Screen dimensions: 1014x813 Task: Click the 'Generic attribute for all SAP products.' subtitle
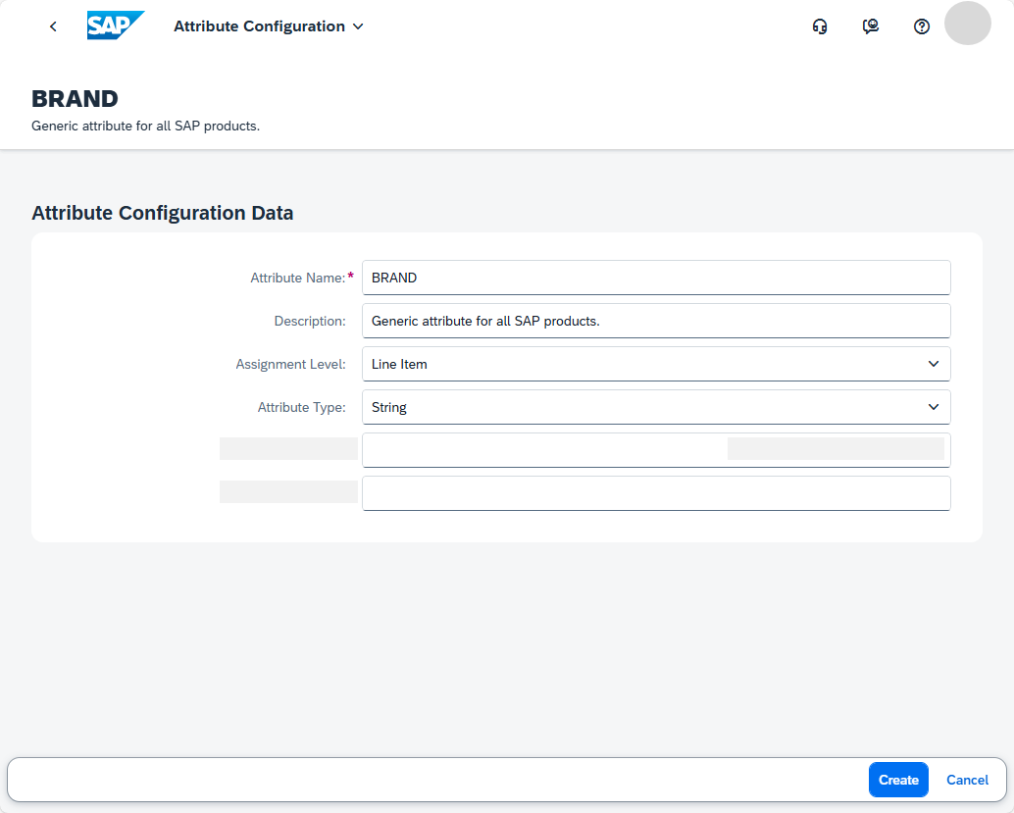145,127
